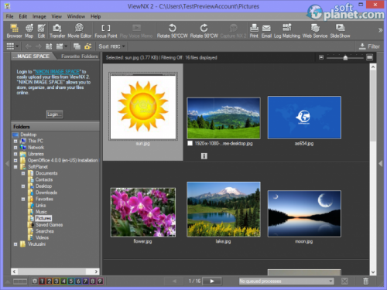387x290 pixels.
Task: Expand the Libraries tree node
Action: pyautogui.click(x=15, y=154)
